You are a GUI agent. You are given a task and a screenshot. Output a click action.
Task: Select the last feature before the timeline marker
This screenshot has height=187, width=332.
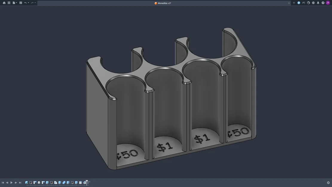[85, 182]
